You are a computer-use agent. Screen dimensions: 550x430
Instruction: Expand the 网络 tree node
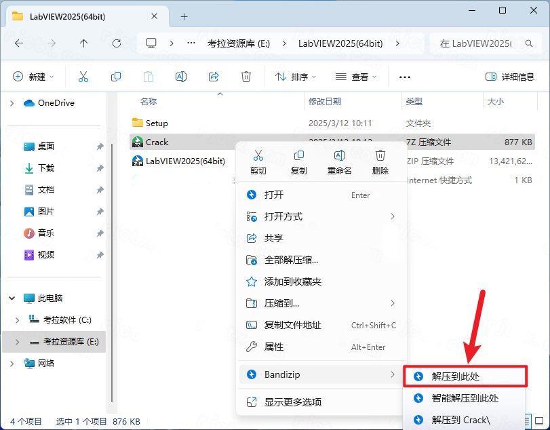(x=12, y=364)
